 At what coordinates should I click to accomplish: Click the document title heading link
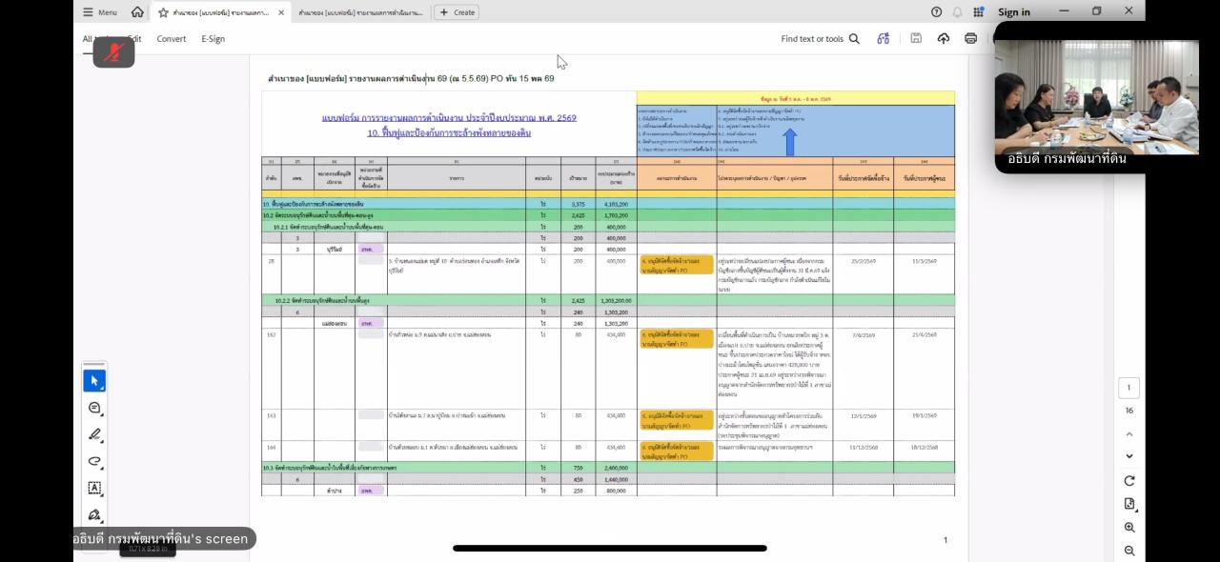tap(449, 117)
